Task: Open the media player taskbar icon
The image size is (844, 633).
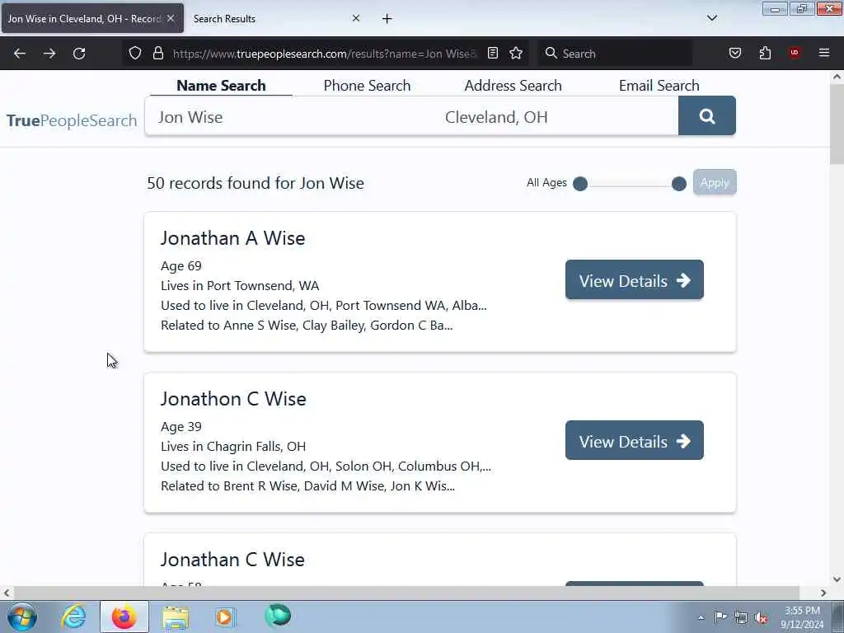Action: coord(225,617)
